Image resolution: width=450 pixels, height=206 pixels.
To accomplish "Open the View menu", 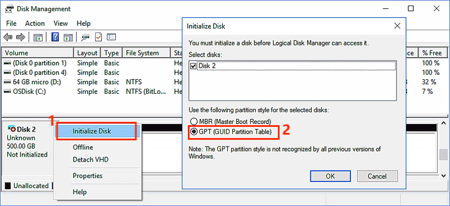I will [61, 24].
